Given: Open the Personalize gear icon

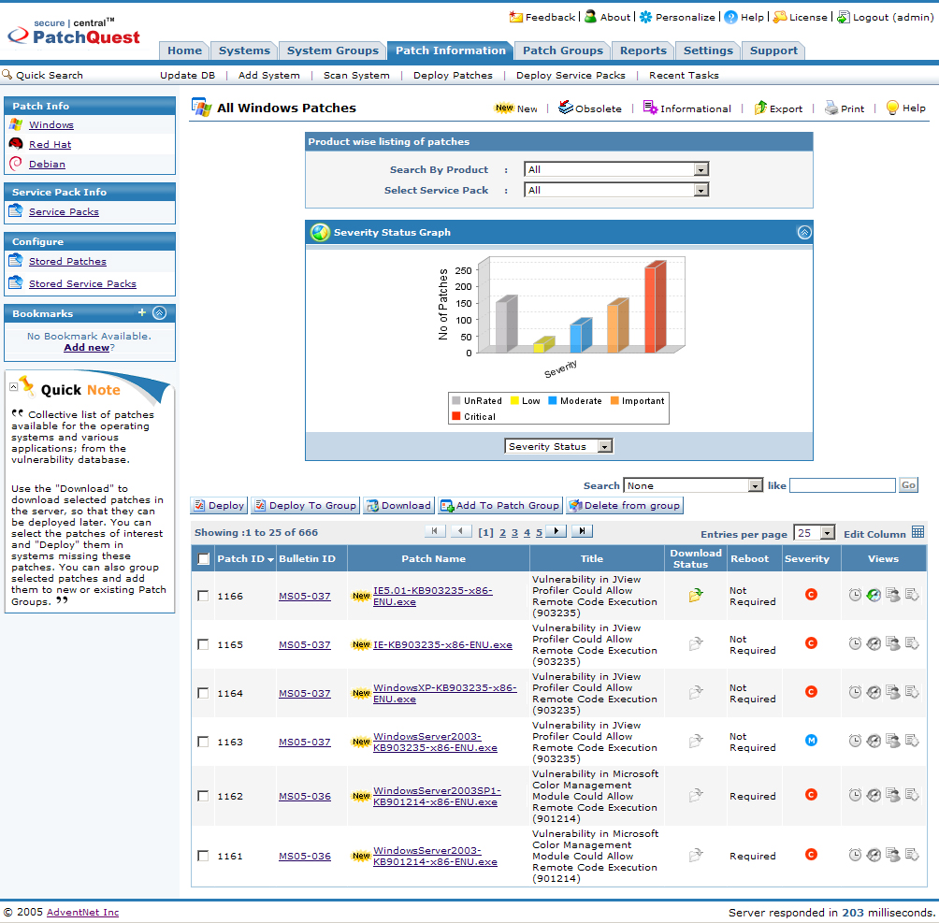Looking at the screenshot, I should (x=645, y=17).
